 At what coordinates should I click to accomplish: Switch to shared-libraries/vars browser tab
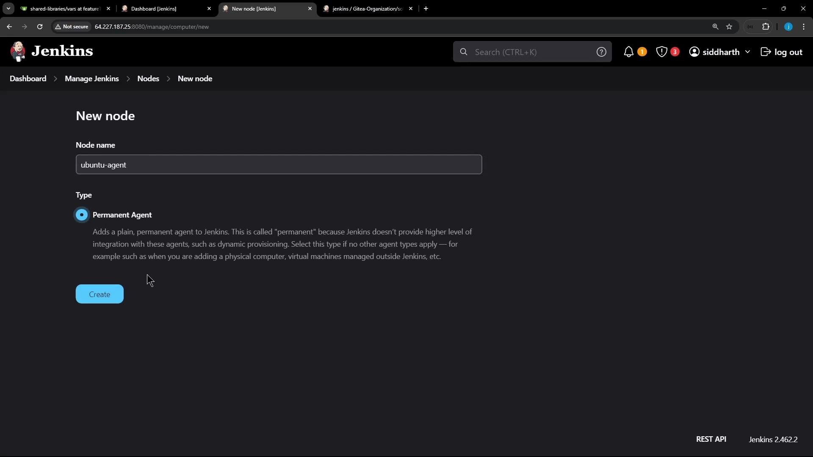[65, 8]
